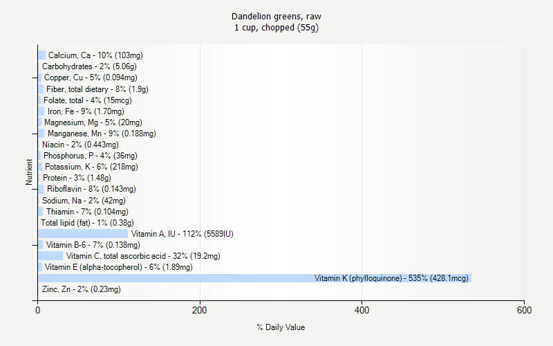Select the '1 cup, chopped (55g)' subtitle

276,28
